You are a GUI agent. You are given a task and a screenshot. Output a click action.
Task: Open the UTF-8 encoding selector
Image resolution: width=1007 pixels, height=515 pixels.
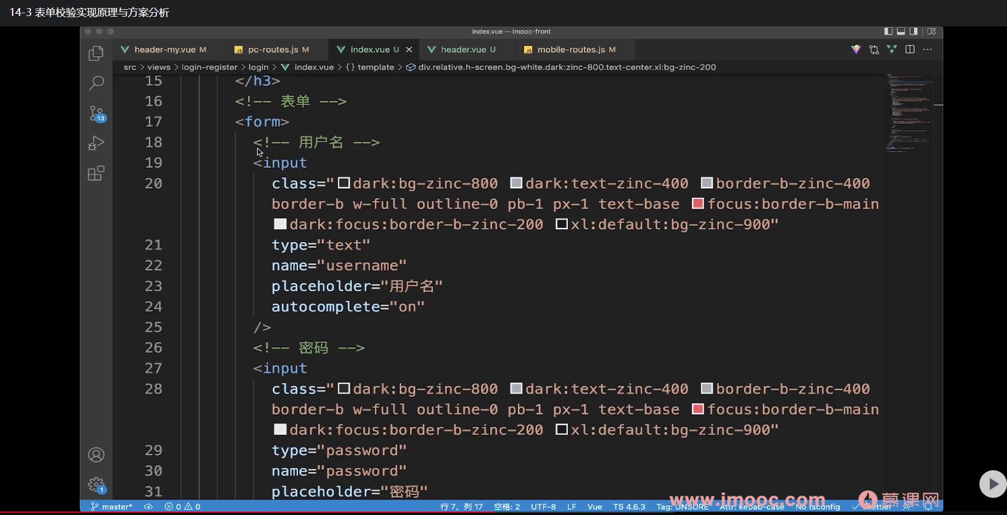(x=543, y=506)
